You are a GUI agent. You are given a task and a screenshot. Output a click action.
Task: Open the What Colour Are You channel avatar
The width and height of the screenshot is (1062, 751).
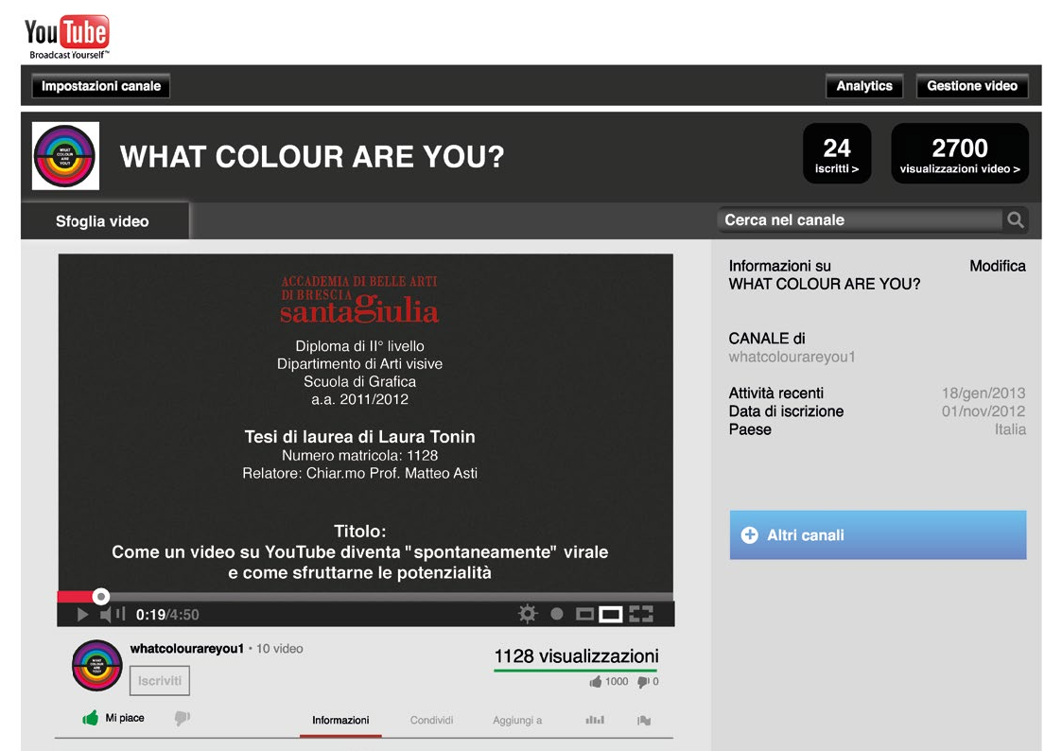(65, 156)
